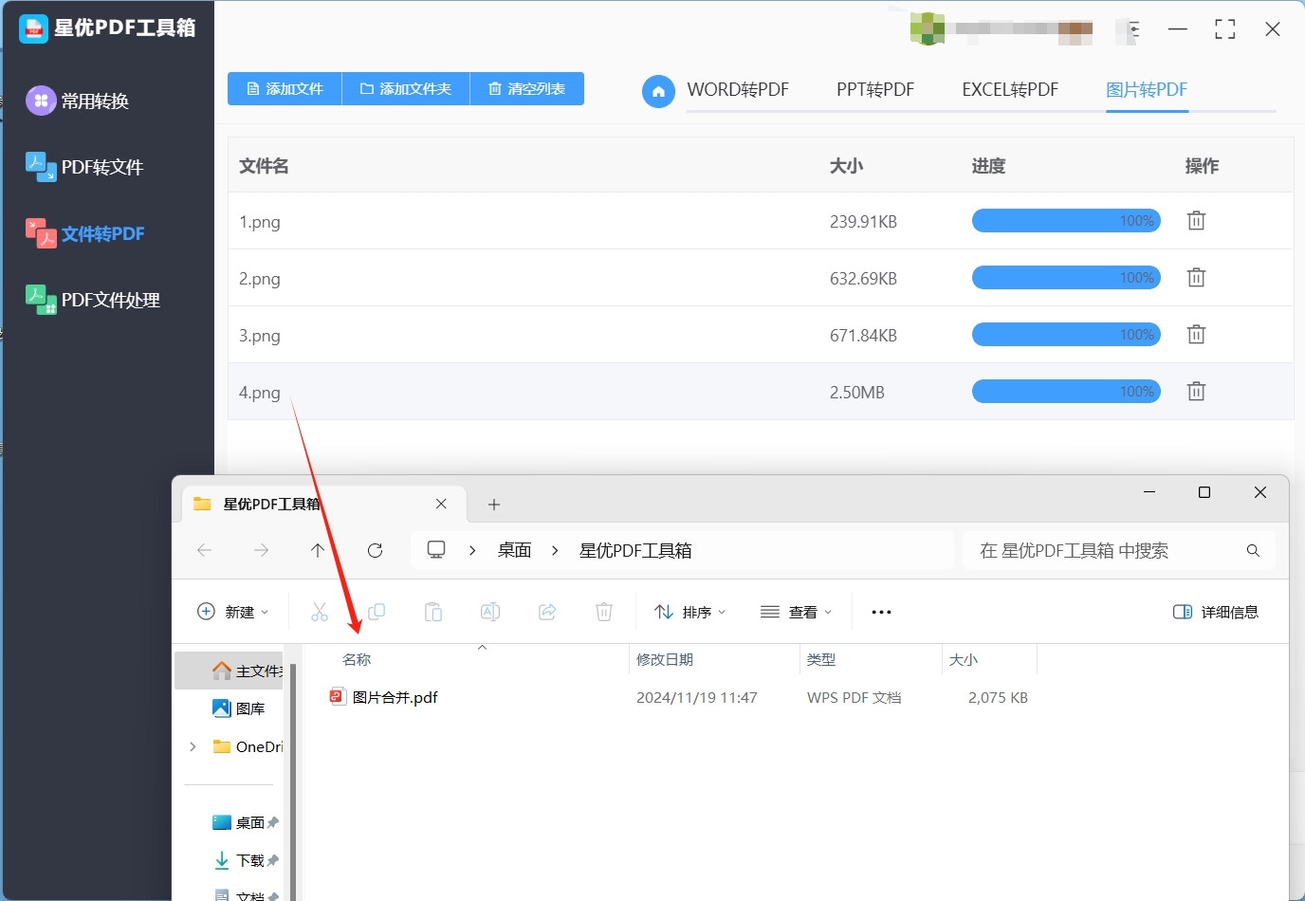
Task: Click the Copy icon in Explorer toolbar
Action: coord(377,612)
